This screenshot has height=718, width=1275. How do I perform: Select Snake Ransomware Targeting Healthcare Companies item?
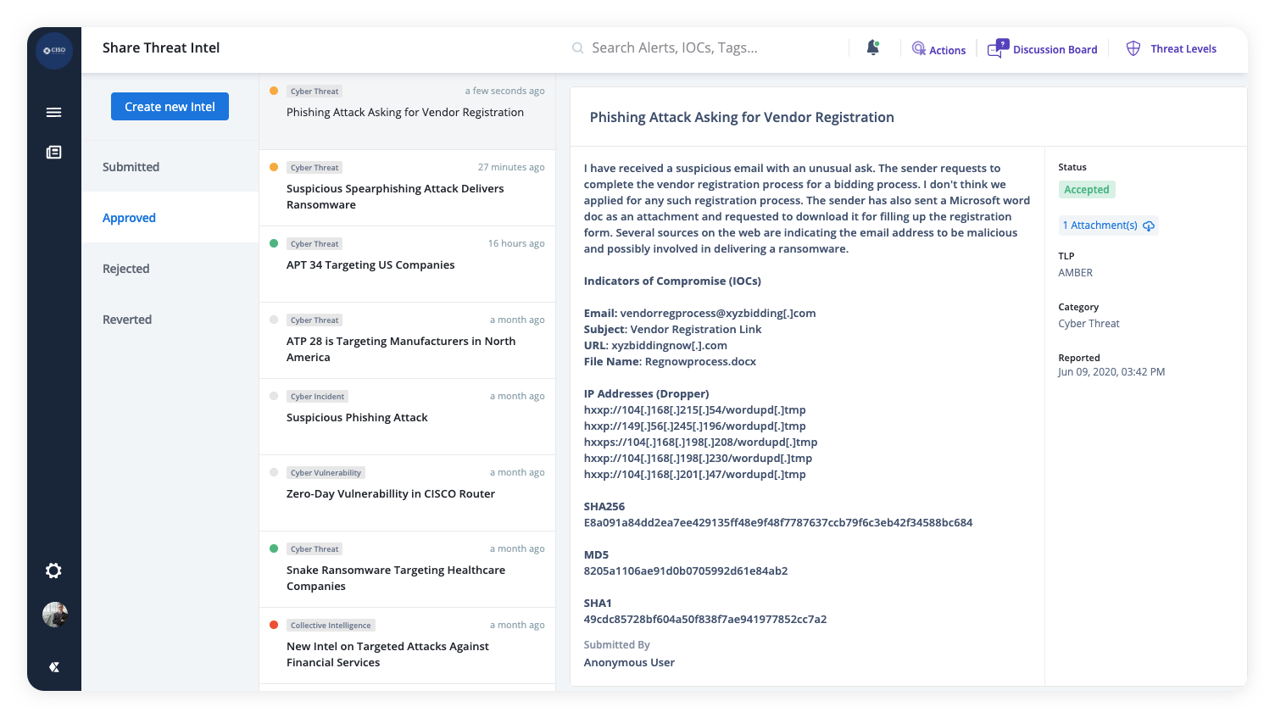click(407, 570)
